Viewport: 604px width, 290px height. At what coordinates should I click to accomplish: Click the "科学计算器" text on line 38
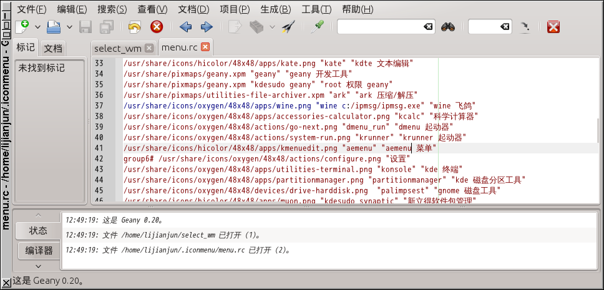[x=454, y=116]
